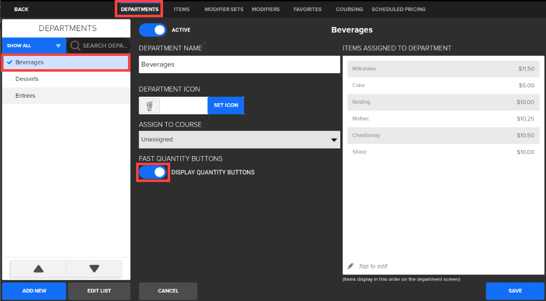Viewport: 546px width, 301px height.
Task: Click the pencil Tap to edit icon
Action: tap(350, 266)
